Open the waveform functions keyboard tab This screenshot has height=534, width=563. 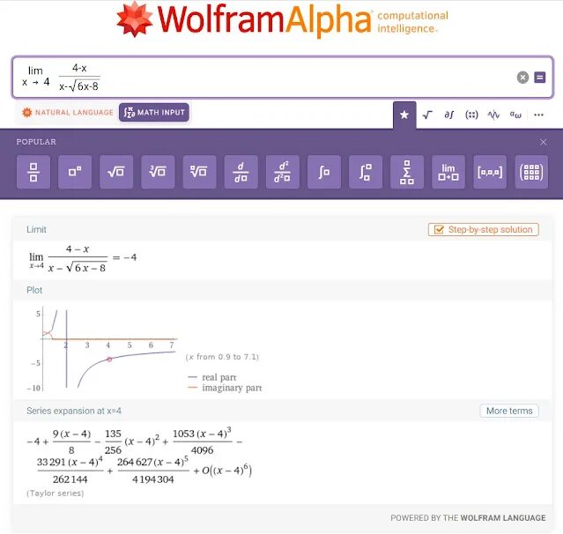pos(493,115)
